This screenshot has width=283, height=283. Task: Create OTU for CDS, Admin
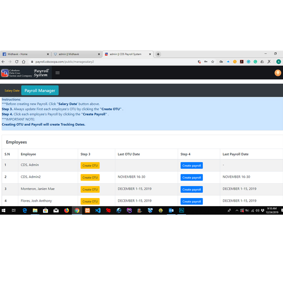90,165
